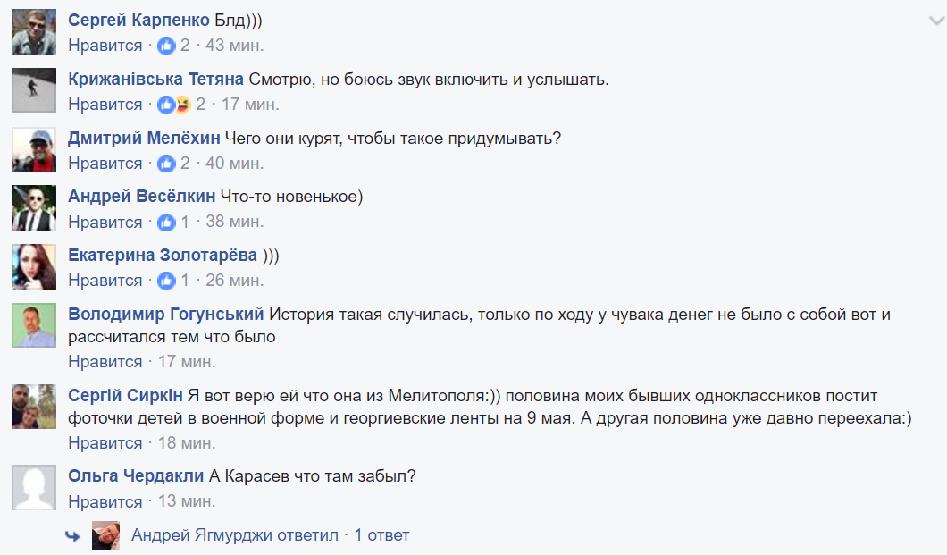
Task: Click the '43 мин.' timestamp on first comment
Action: pos(234,46)
